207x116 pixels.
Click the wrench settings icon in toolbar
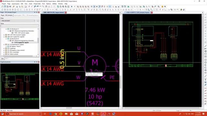pos(14,6)
